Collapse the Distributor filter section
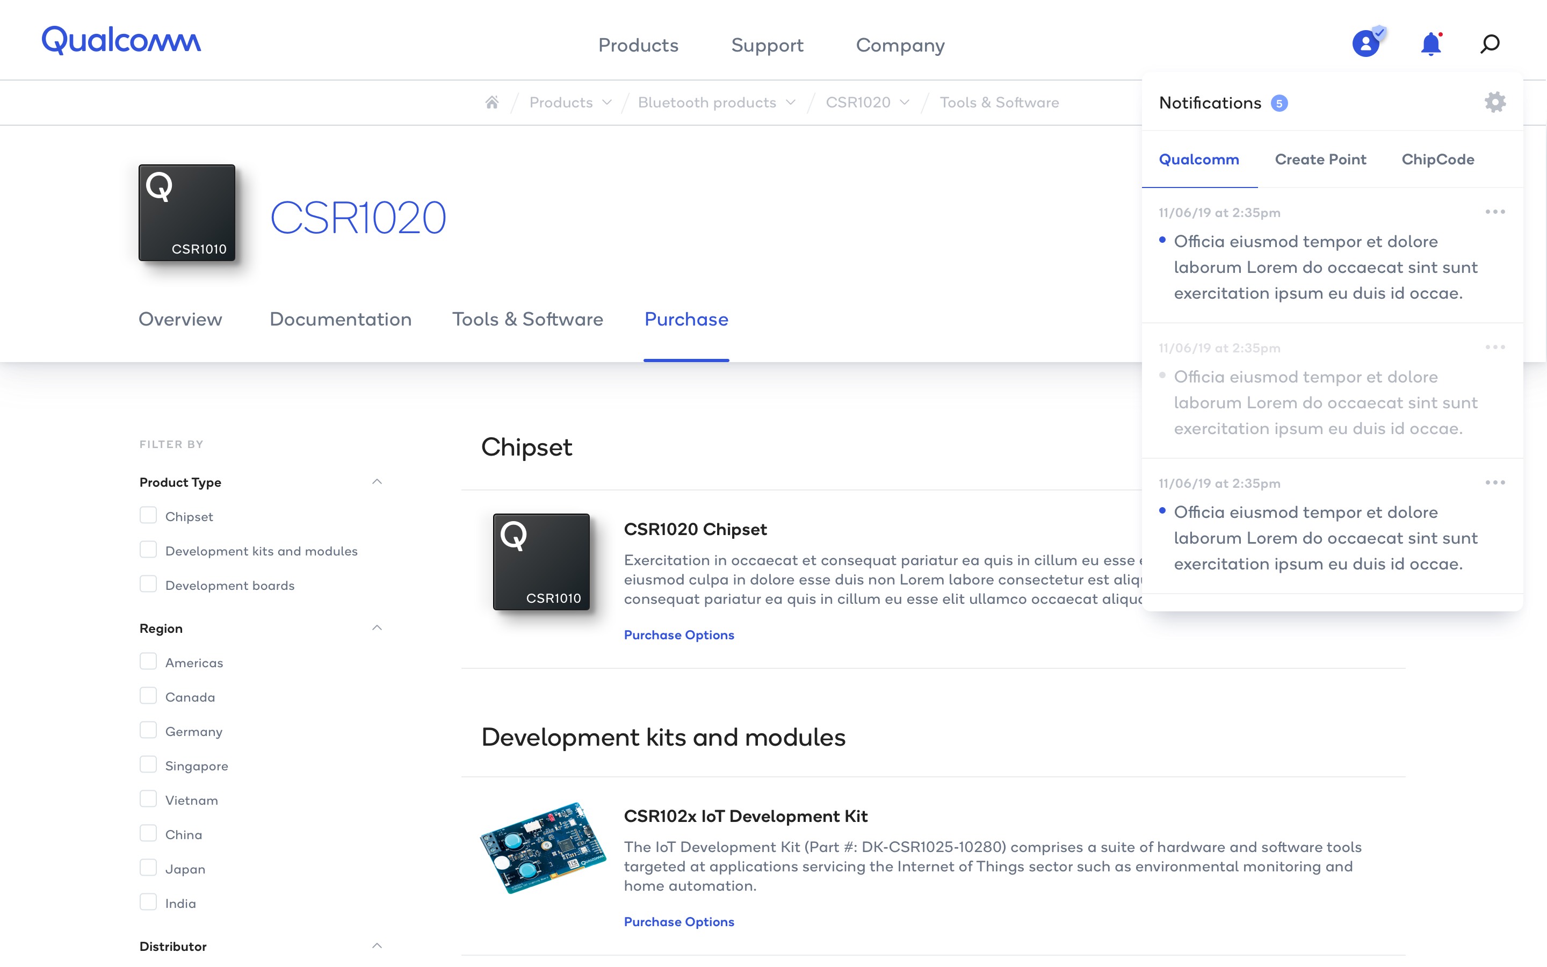 tap(377, 946)
